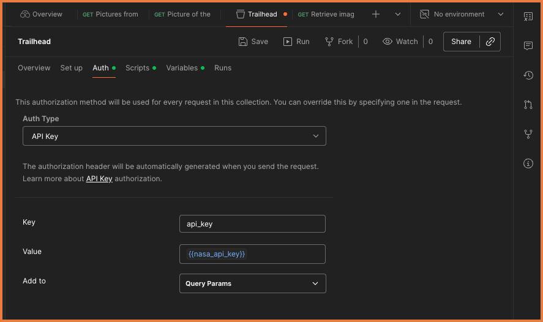Viewport: 543px width, 322px height.
Task: Run the Trailhead collection
Action: [x=296, y=42]
